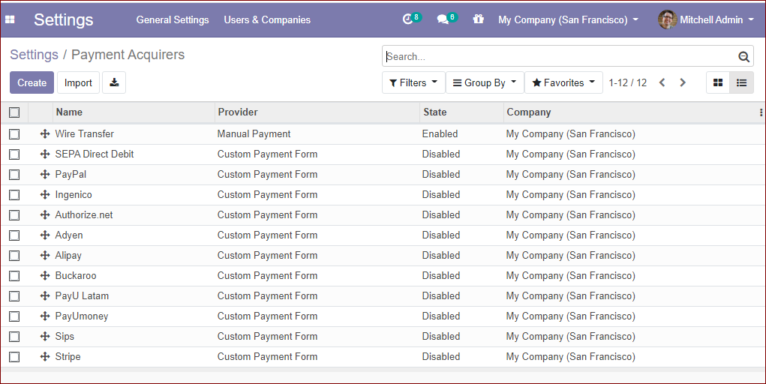Open the Sips acquirer name

(x=65, y=337)
